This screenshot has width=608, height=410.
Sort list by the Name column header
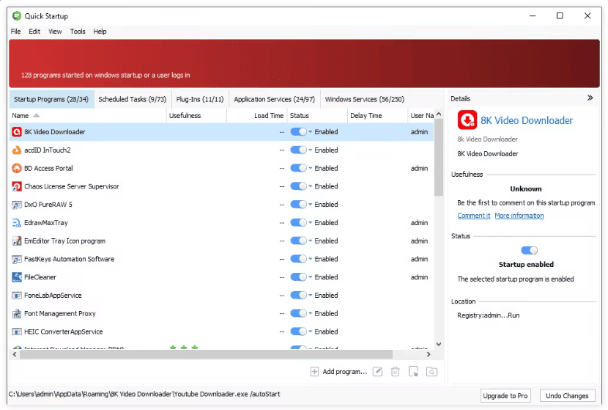pyautogui.click(x=88, y=116)
